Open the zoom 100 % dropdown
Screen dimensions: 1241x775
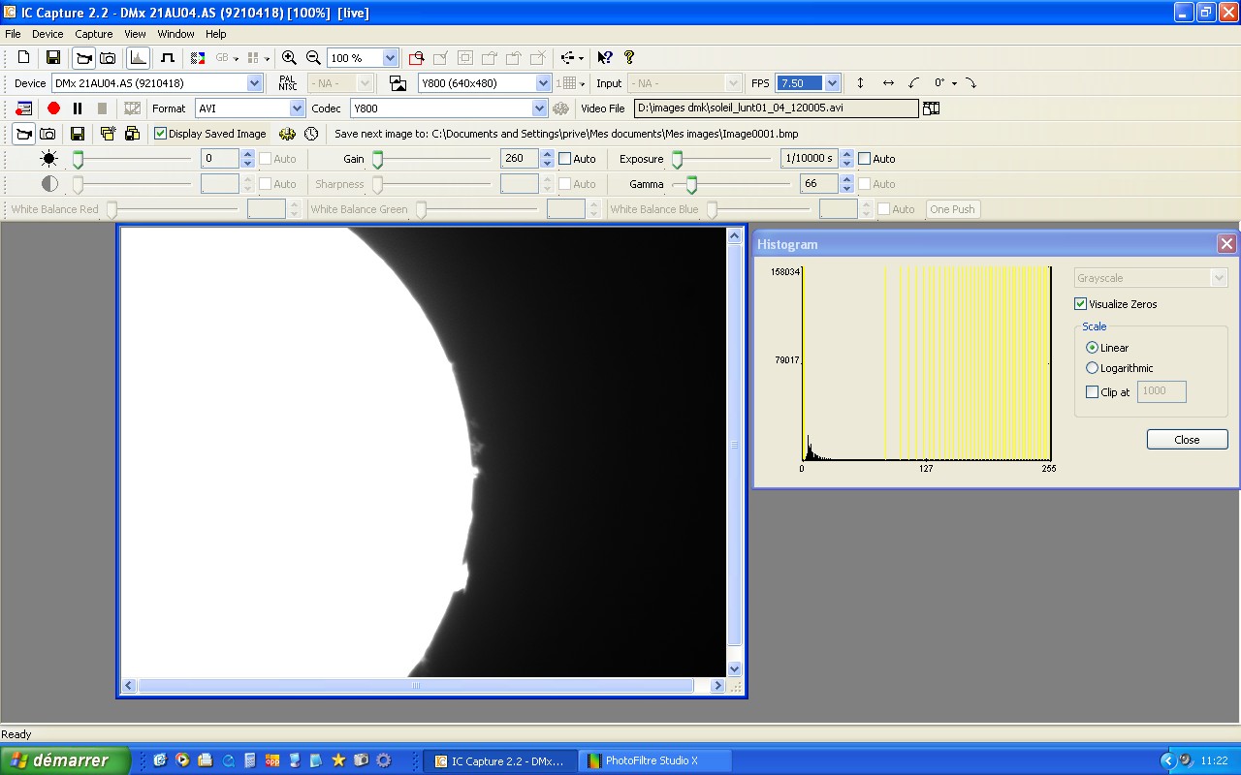pyautogui.click(x=390, y=58)
